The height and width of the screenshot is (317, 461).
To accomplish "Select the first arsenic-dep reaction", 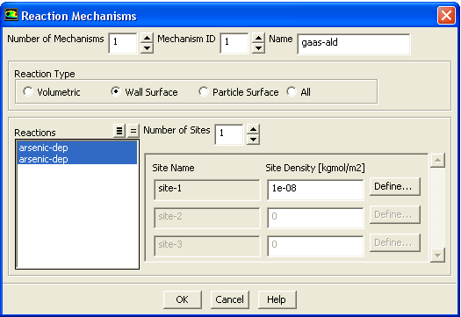I will [77, 148].
